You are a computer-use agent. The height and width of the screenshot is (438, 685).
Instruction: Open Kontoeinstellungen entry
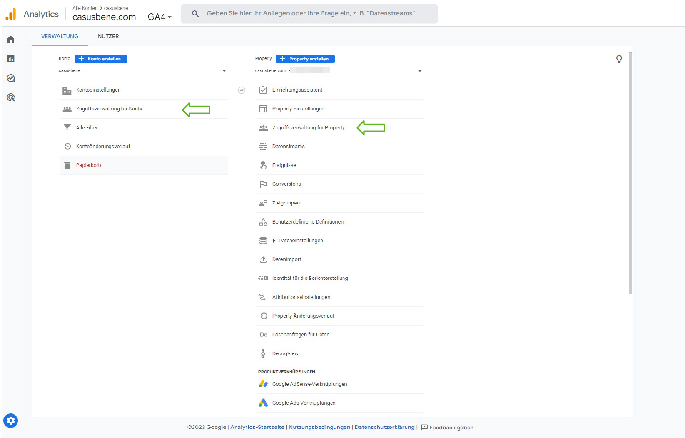[98, 90]
